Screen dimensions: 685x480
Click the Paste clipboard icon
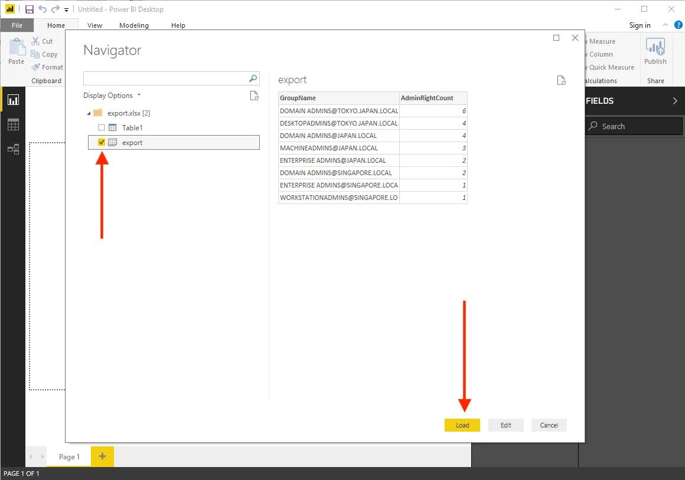tap(17, 47)
